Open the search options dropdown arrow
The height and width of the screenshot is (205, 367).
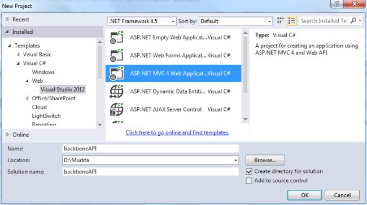(360, 20)
